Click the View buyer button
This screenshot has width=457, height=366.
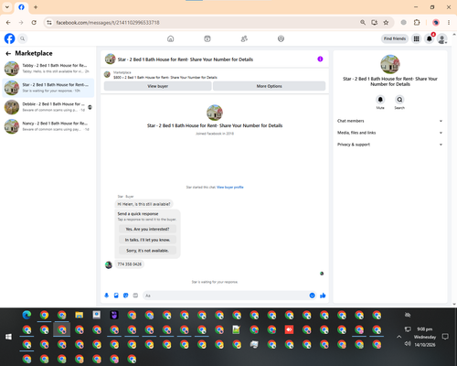pyautogui.click(x=158, y=86)
